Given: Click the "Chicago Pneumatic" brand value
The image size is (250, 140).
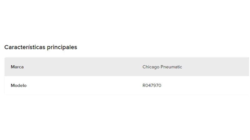Looking at the screenshot, I should pyautogui.click(x=162, y=67).
